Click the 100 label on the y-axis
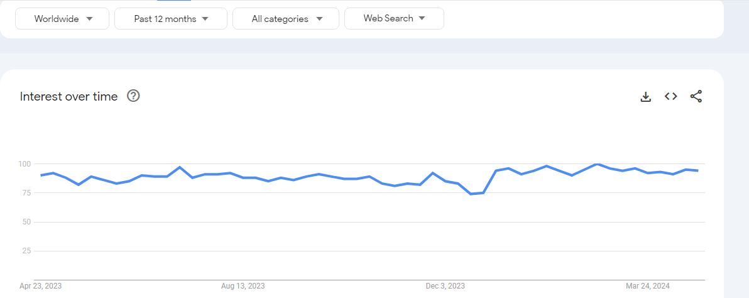 point(24,164)
